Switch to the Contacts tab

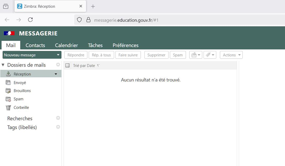35,45
